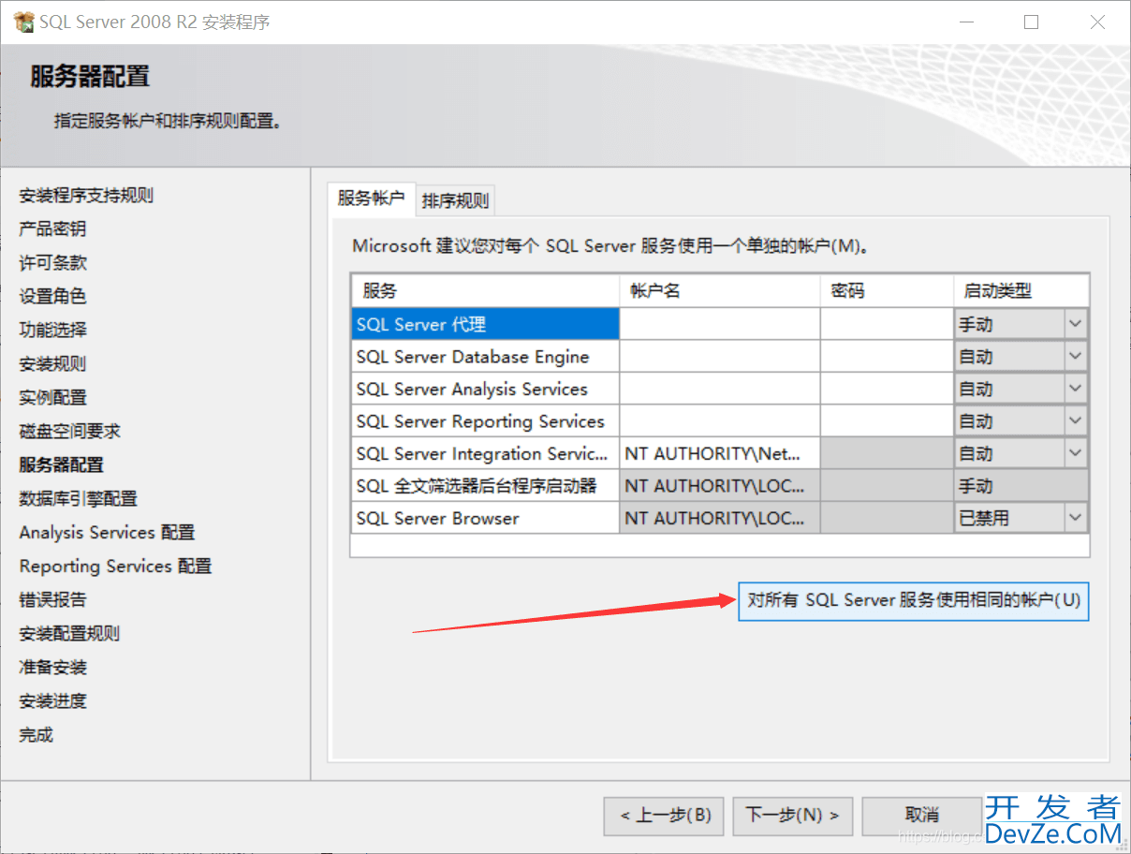Click account name field for SQL Server Reporting Services

tap(720, 421)
